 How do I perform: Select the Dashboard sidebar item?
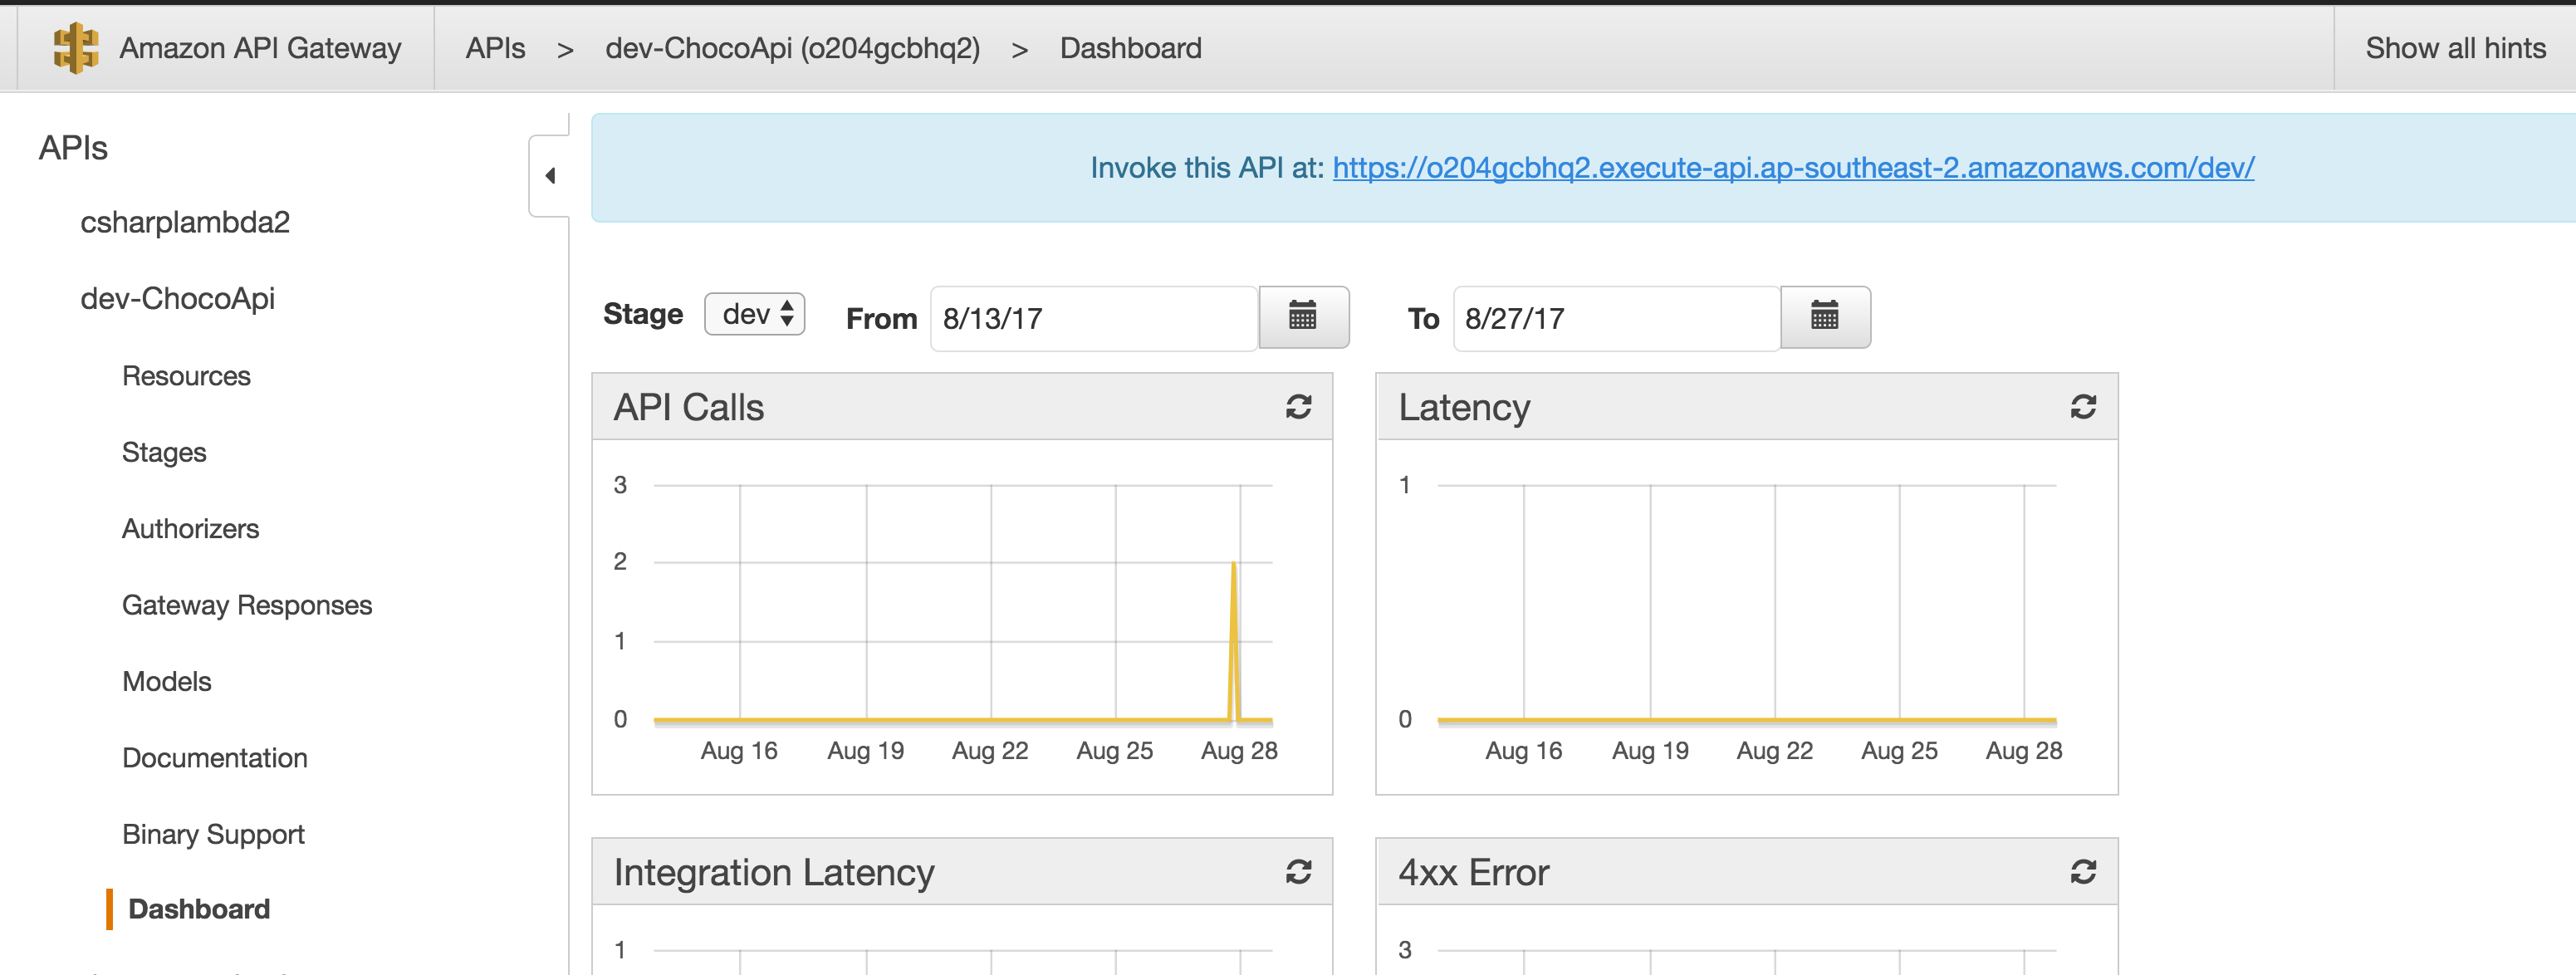pos(199,909)
